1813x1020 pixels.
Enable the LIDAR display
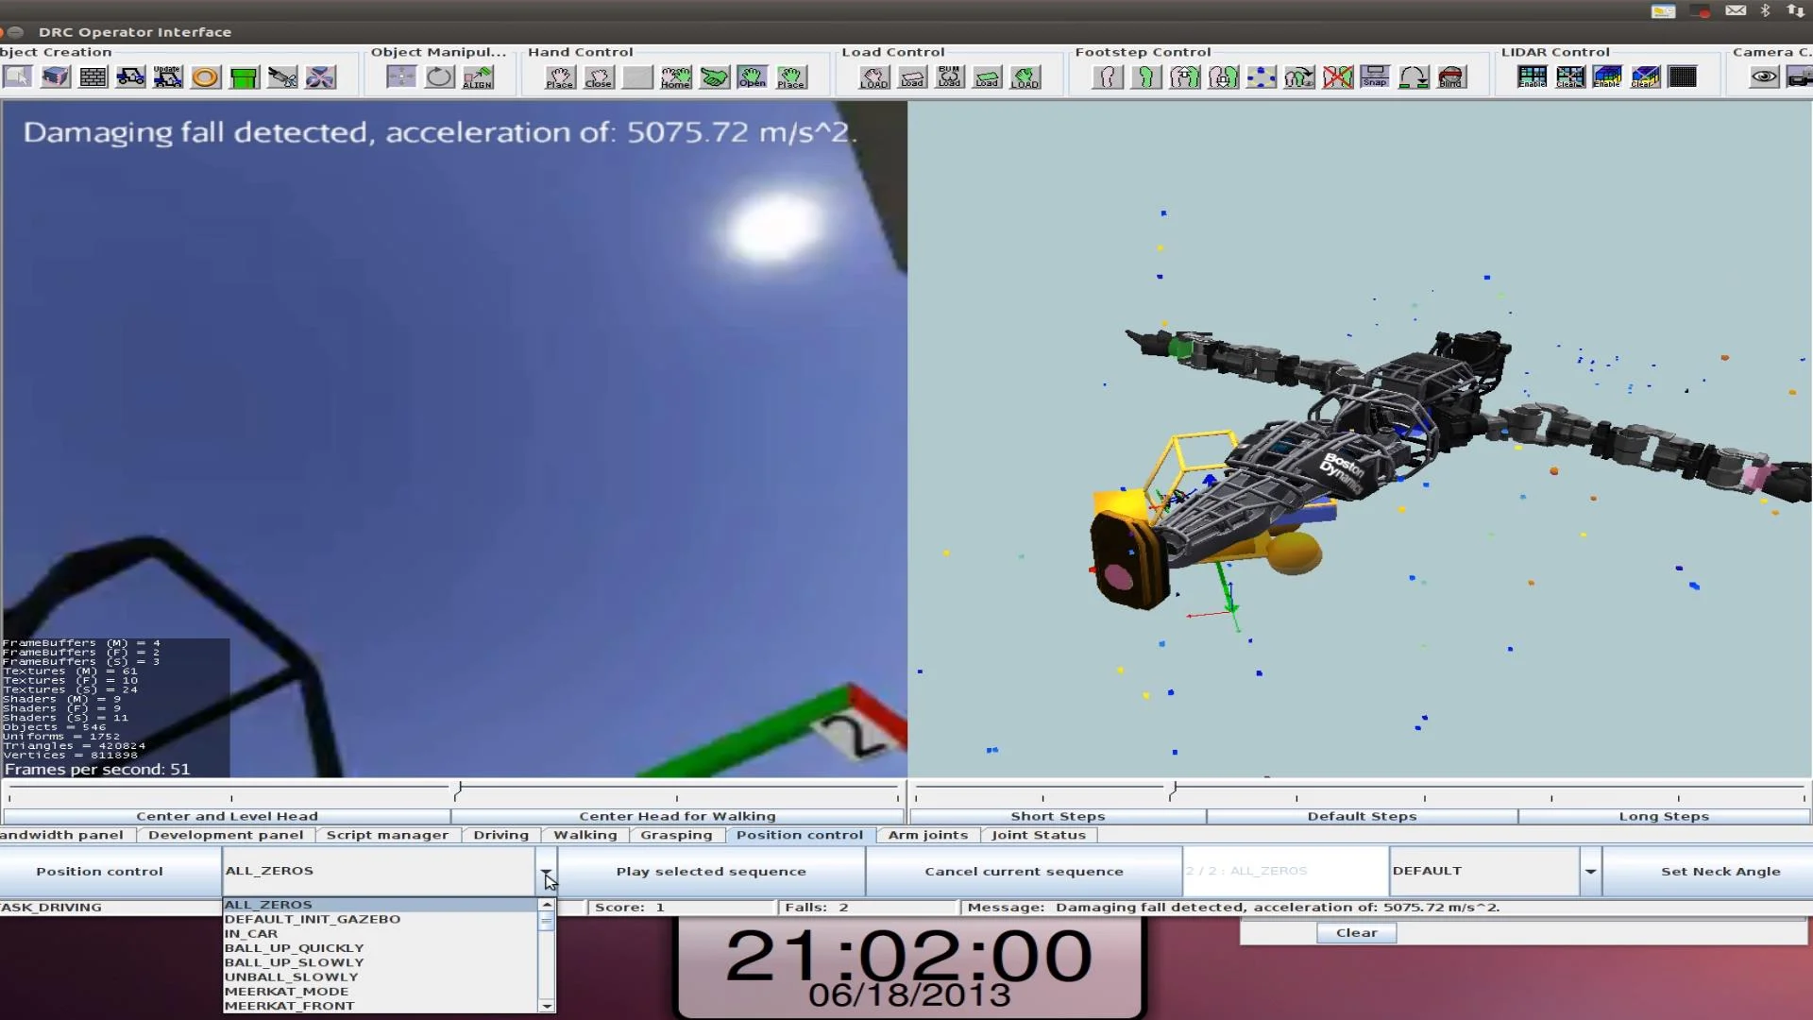coord(1533,76)
